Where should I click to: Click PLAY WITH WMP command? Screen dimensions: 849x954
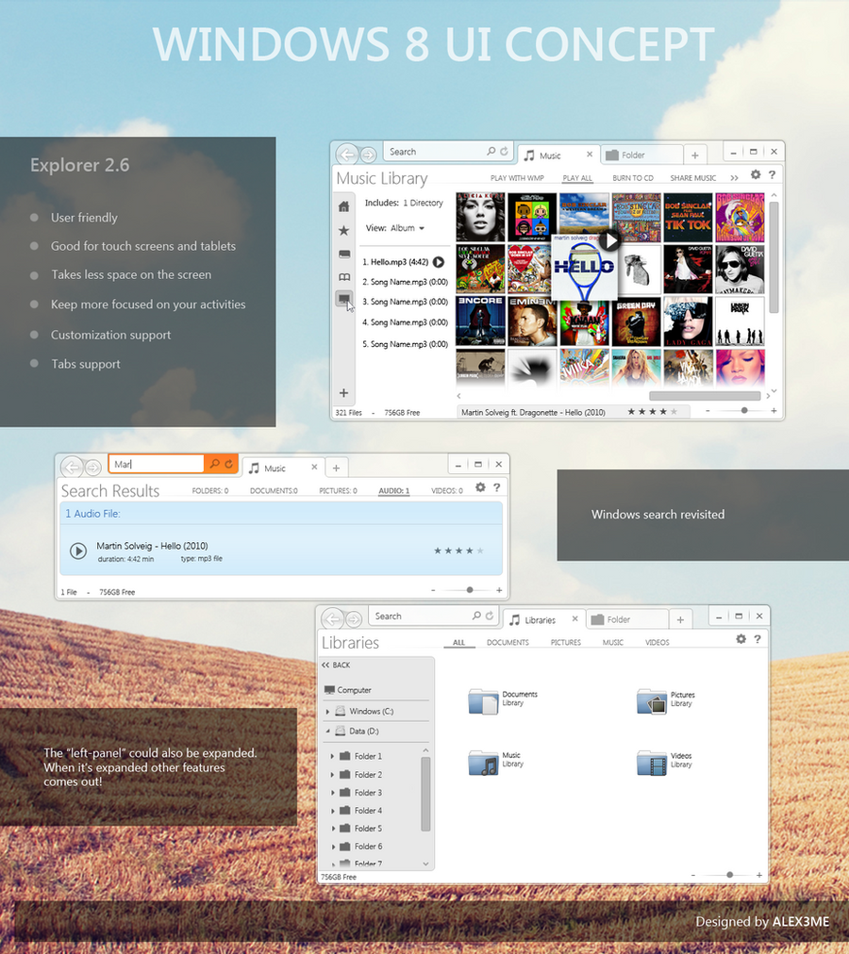pos(517,178)
